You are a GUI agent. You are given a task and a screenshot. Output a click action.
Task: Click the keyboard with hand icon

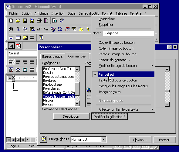click(74, 29)
